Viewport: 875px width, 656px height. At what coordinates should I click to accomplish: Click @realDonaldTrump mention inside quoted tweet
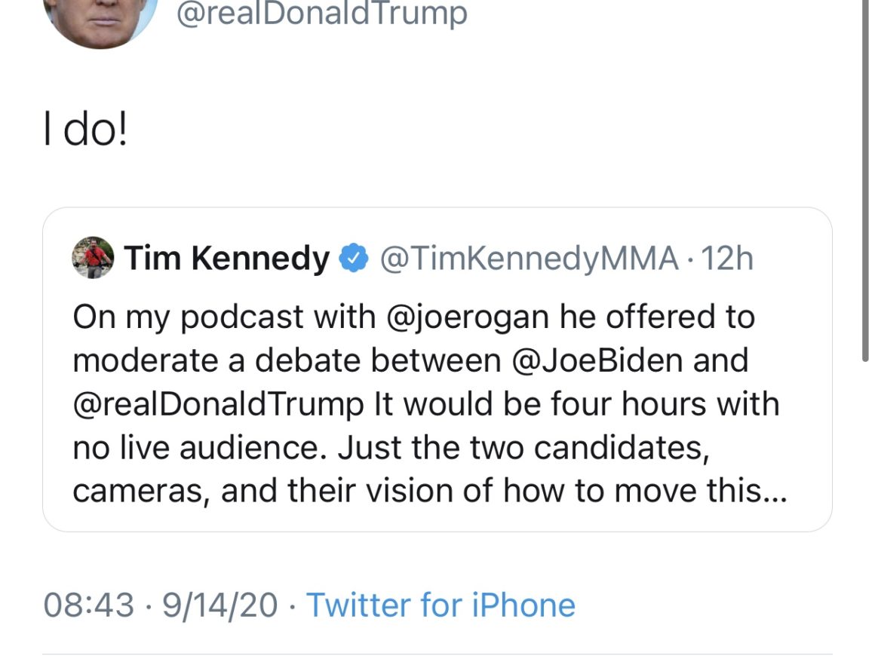218,404
